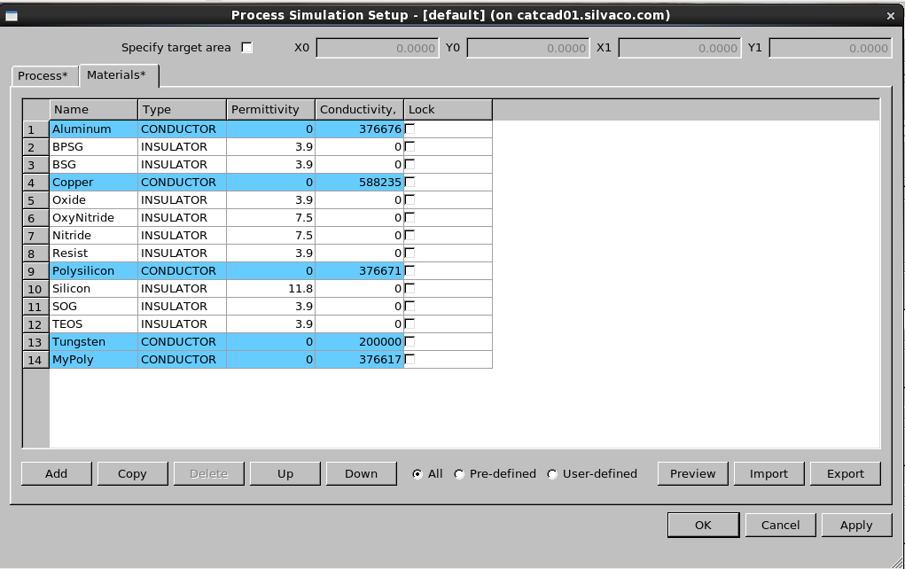The height and width of the screenshot is (569, 905).
Task: Select the Pre-defined filter radio button
Action: pyautogui.click(x=459, y=474)
